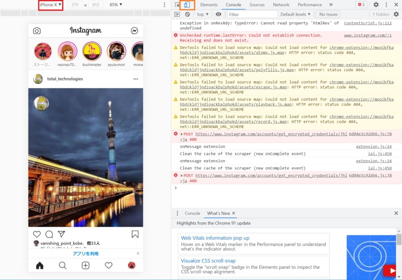Switch to the Elements tab
Image resolution: width=402 pixels, height=280 pixels.
coord(209,5)
